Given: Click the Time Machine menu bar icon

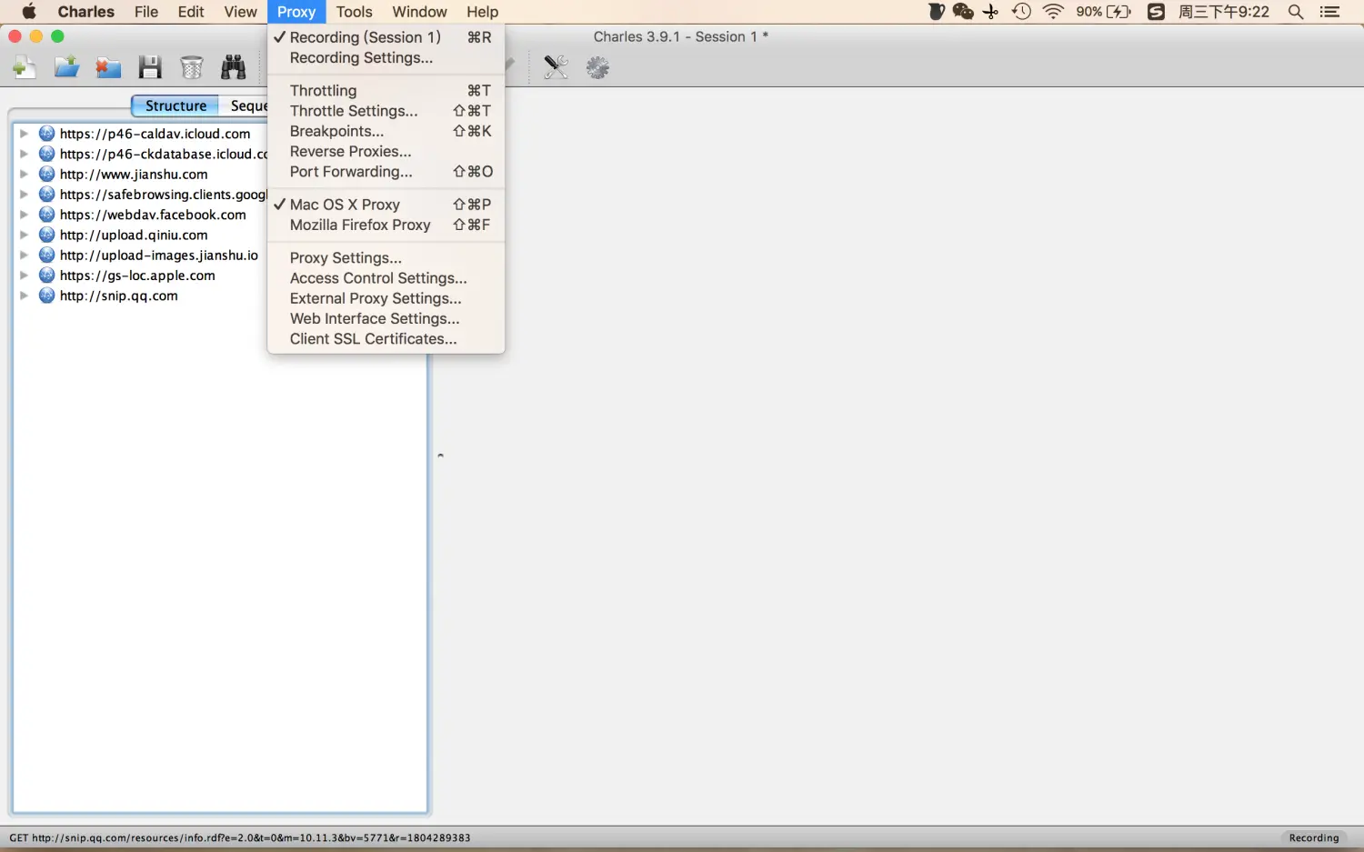Looking at the screenshot, I should [x=1022, y=12].
